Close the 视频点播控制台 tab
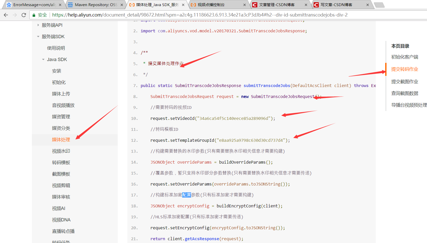 click(x=245, y=5)
